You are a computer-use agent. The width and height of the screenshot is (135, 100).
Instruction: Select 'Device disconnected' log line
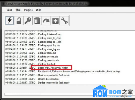[x=32, y=79]
